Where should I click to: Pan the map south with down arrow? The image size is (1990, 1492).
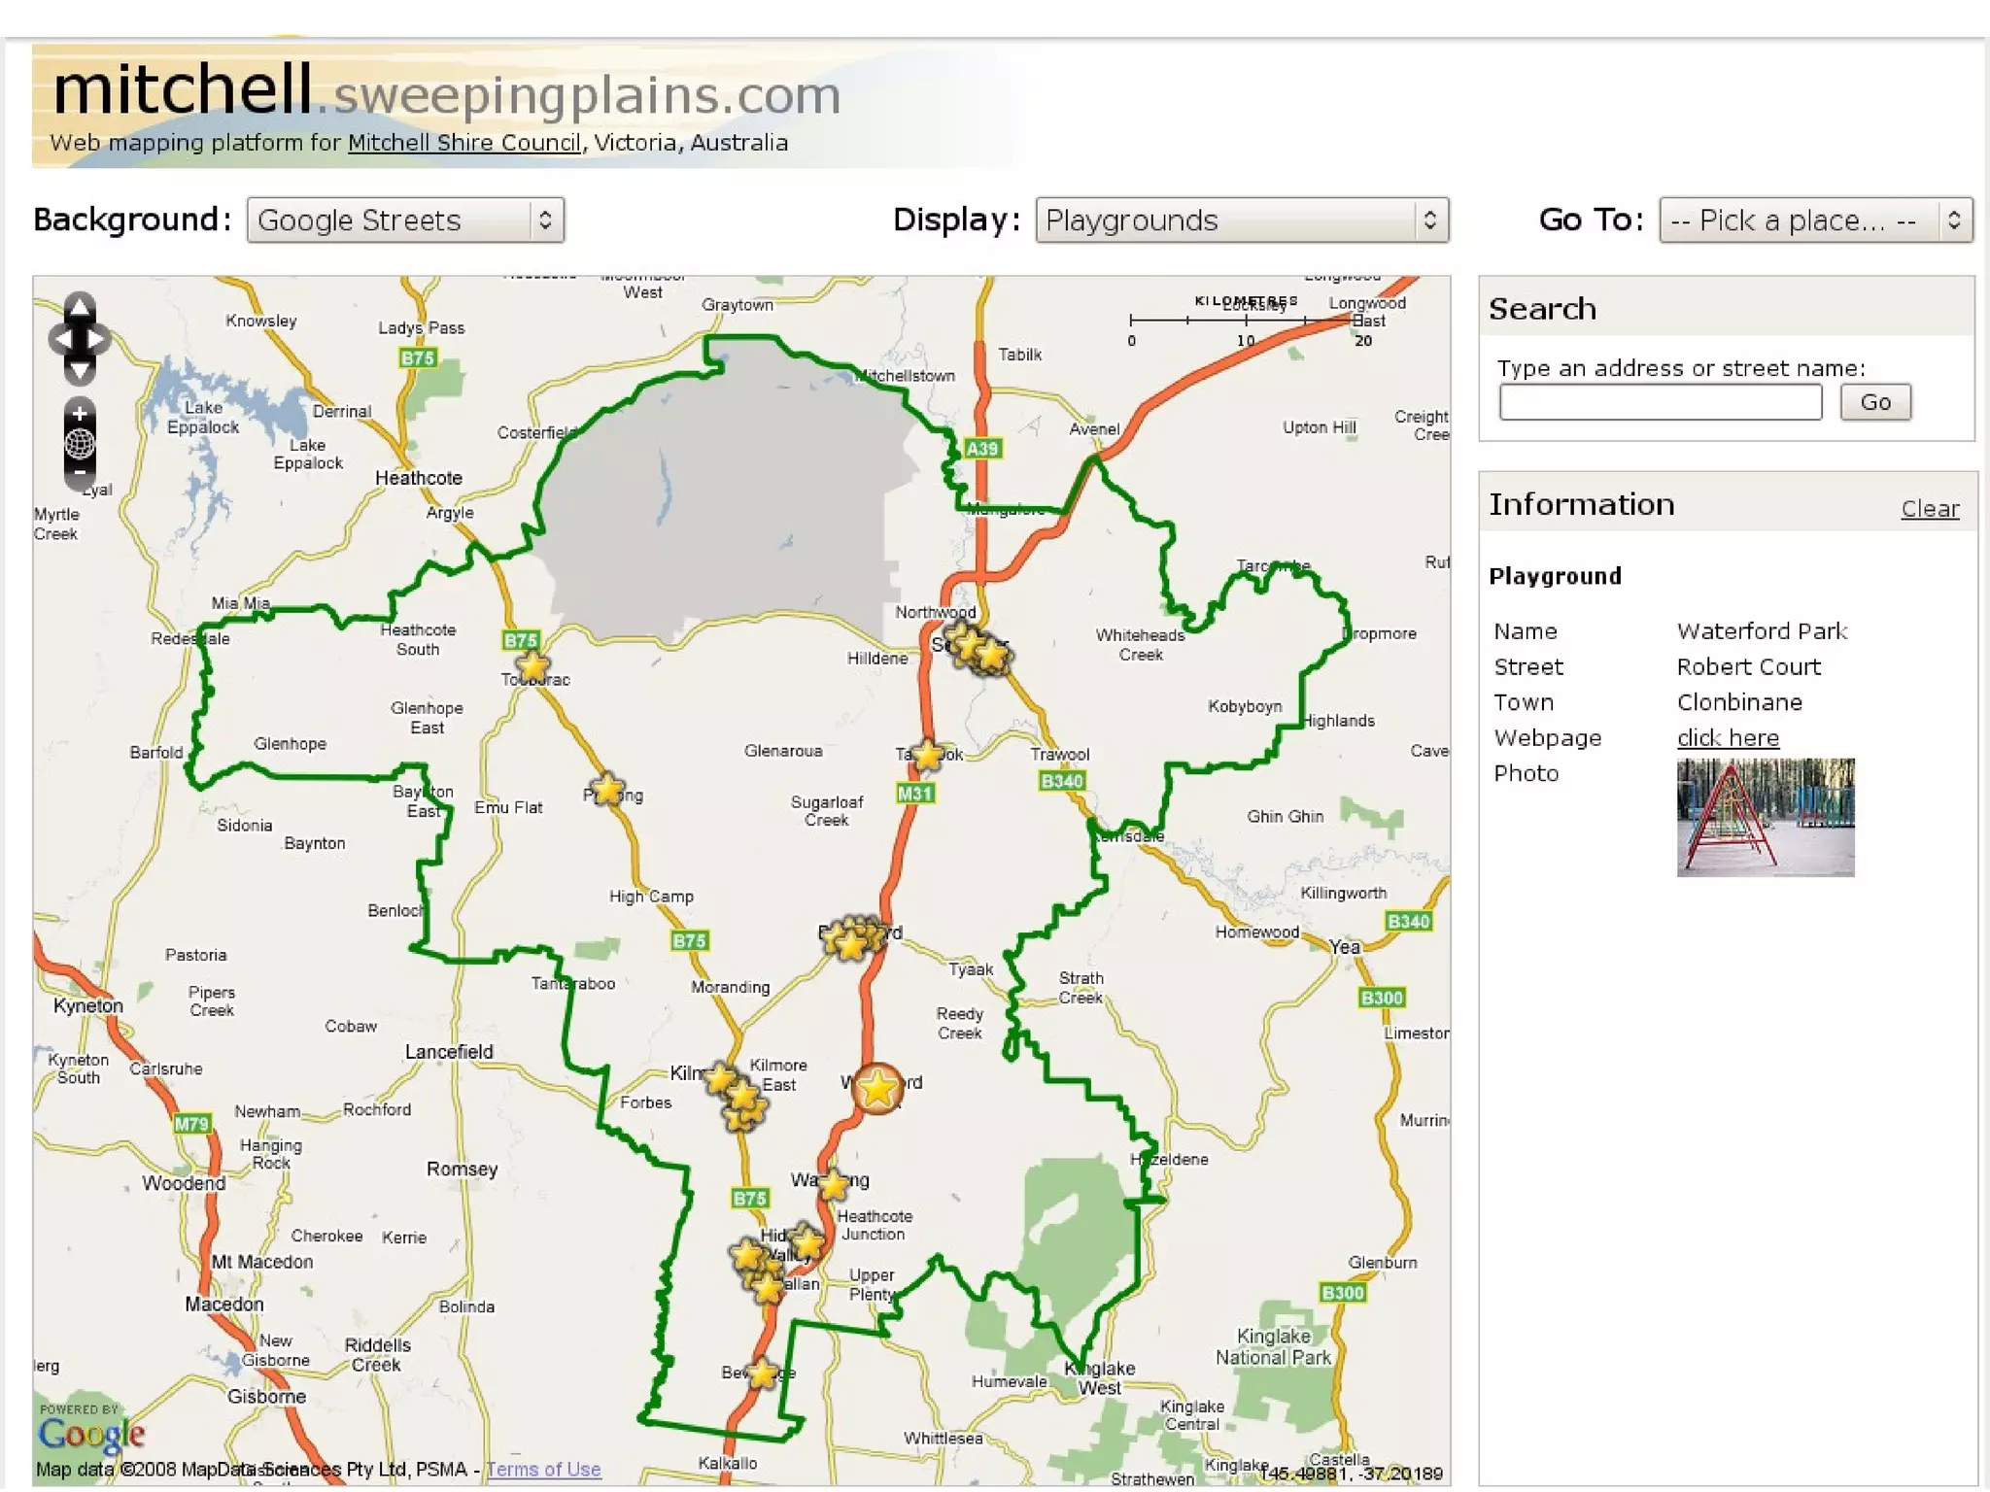pos(80,369)
